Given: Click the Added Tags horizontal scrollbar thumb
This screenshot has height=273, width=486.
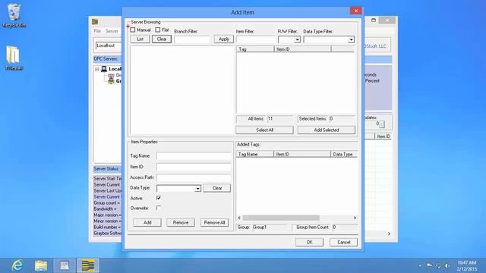Looking at the screenshot, I should (281, 218).
